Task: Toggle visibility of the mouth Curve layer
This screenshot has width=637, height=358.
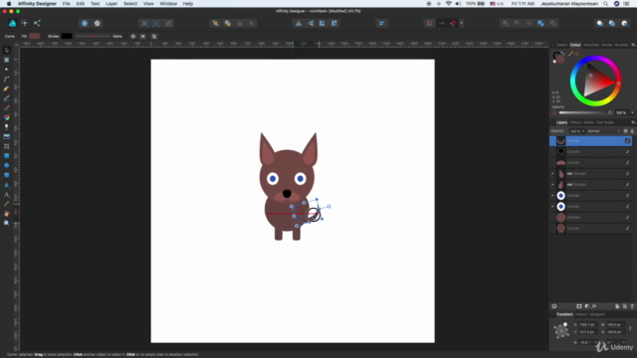Action: tap(627, 163)
